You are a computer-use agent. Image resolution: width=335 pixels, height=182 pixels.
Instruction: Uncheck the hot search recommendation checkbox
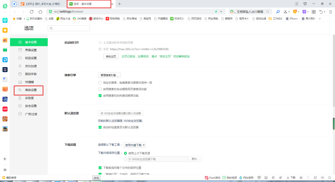point(100,96)
